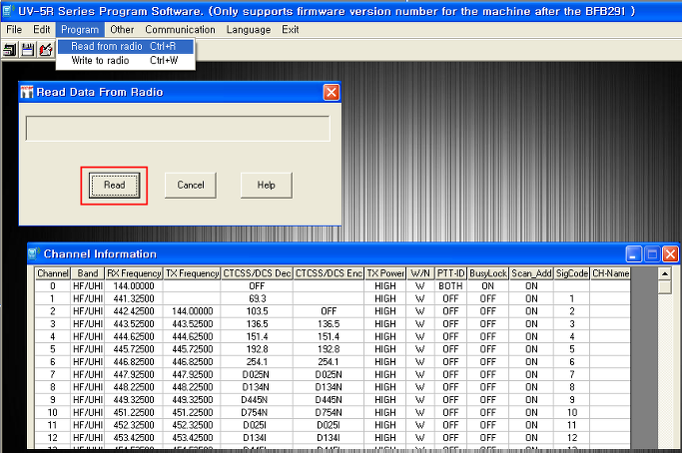This screenshot has width=682, height=453.
Task: Click the CTCSS/DCS Dec column header
Action: coord(257,273)
